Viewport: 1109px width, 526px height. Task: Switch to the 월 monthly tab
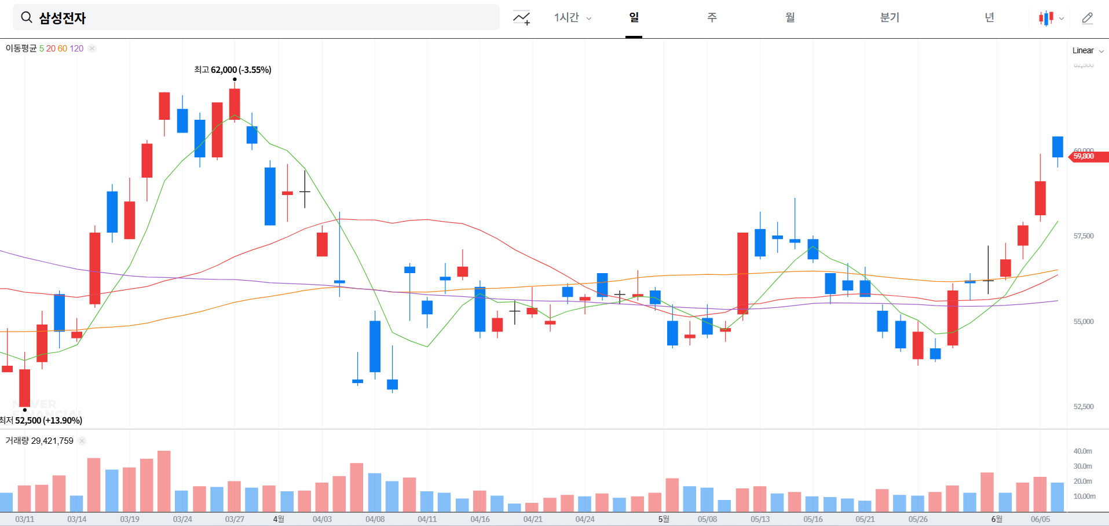tap(790, 17)
